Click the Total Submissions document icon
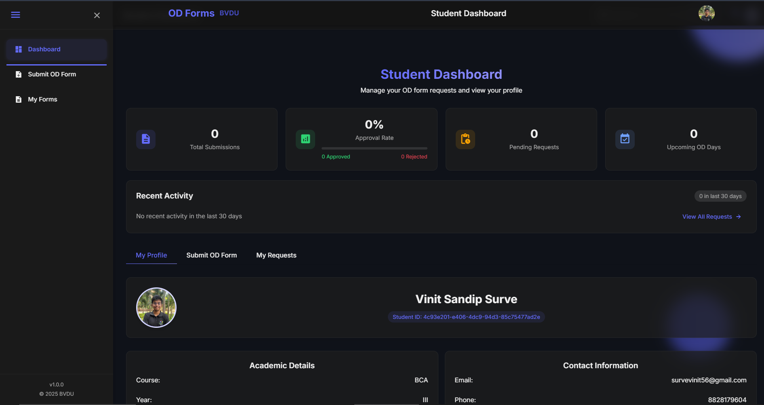Screen dimensions: 764x405 click(x=146, y=139)
